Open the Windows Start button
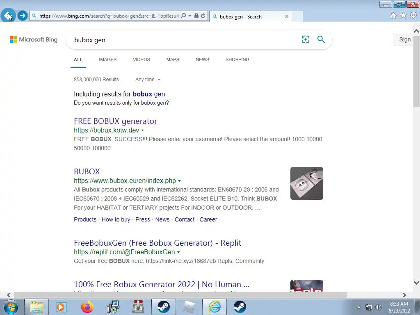 pyautogui.click(x=11, y=307)
